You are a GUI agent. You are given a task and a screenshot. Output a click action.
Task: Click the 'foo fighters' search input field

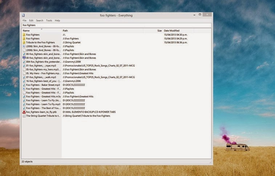pos(116,25)
